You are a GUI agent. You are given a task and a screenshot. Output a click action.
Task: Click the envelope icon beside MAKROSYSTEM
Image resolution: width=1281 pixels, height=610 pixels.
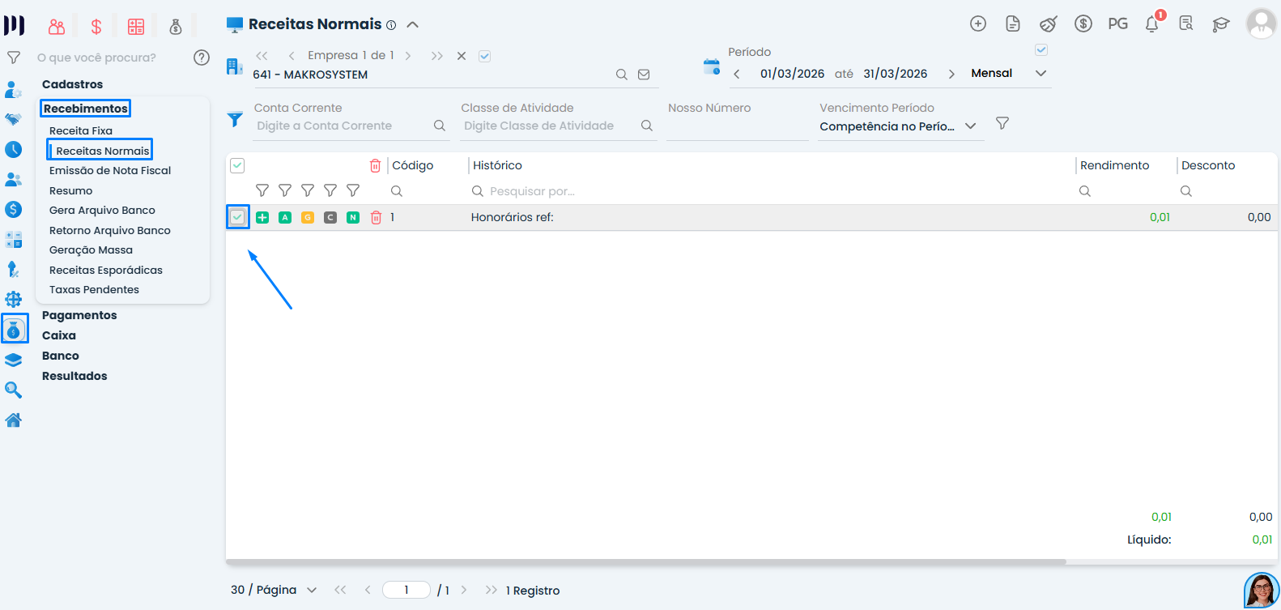pos(644,75)
